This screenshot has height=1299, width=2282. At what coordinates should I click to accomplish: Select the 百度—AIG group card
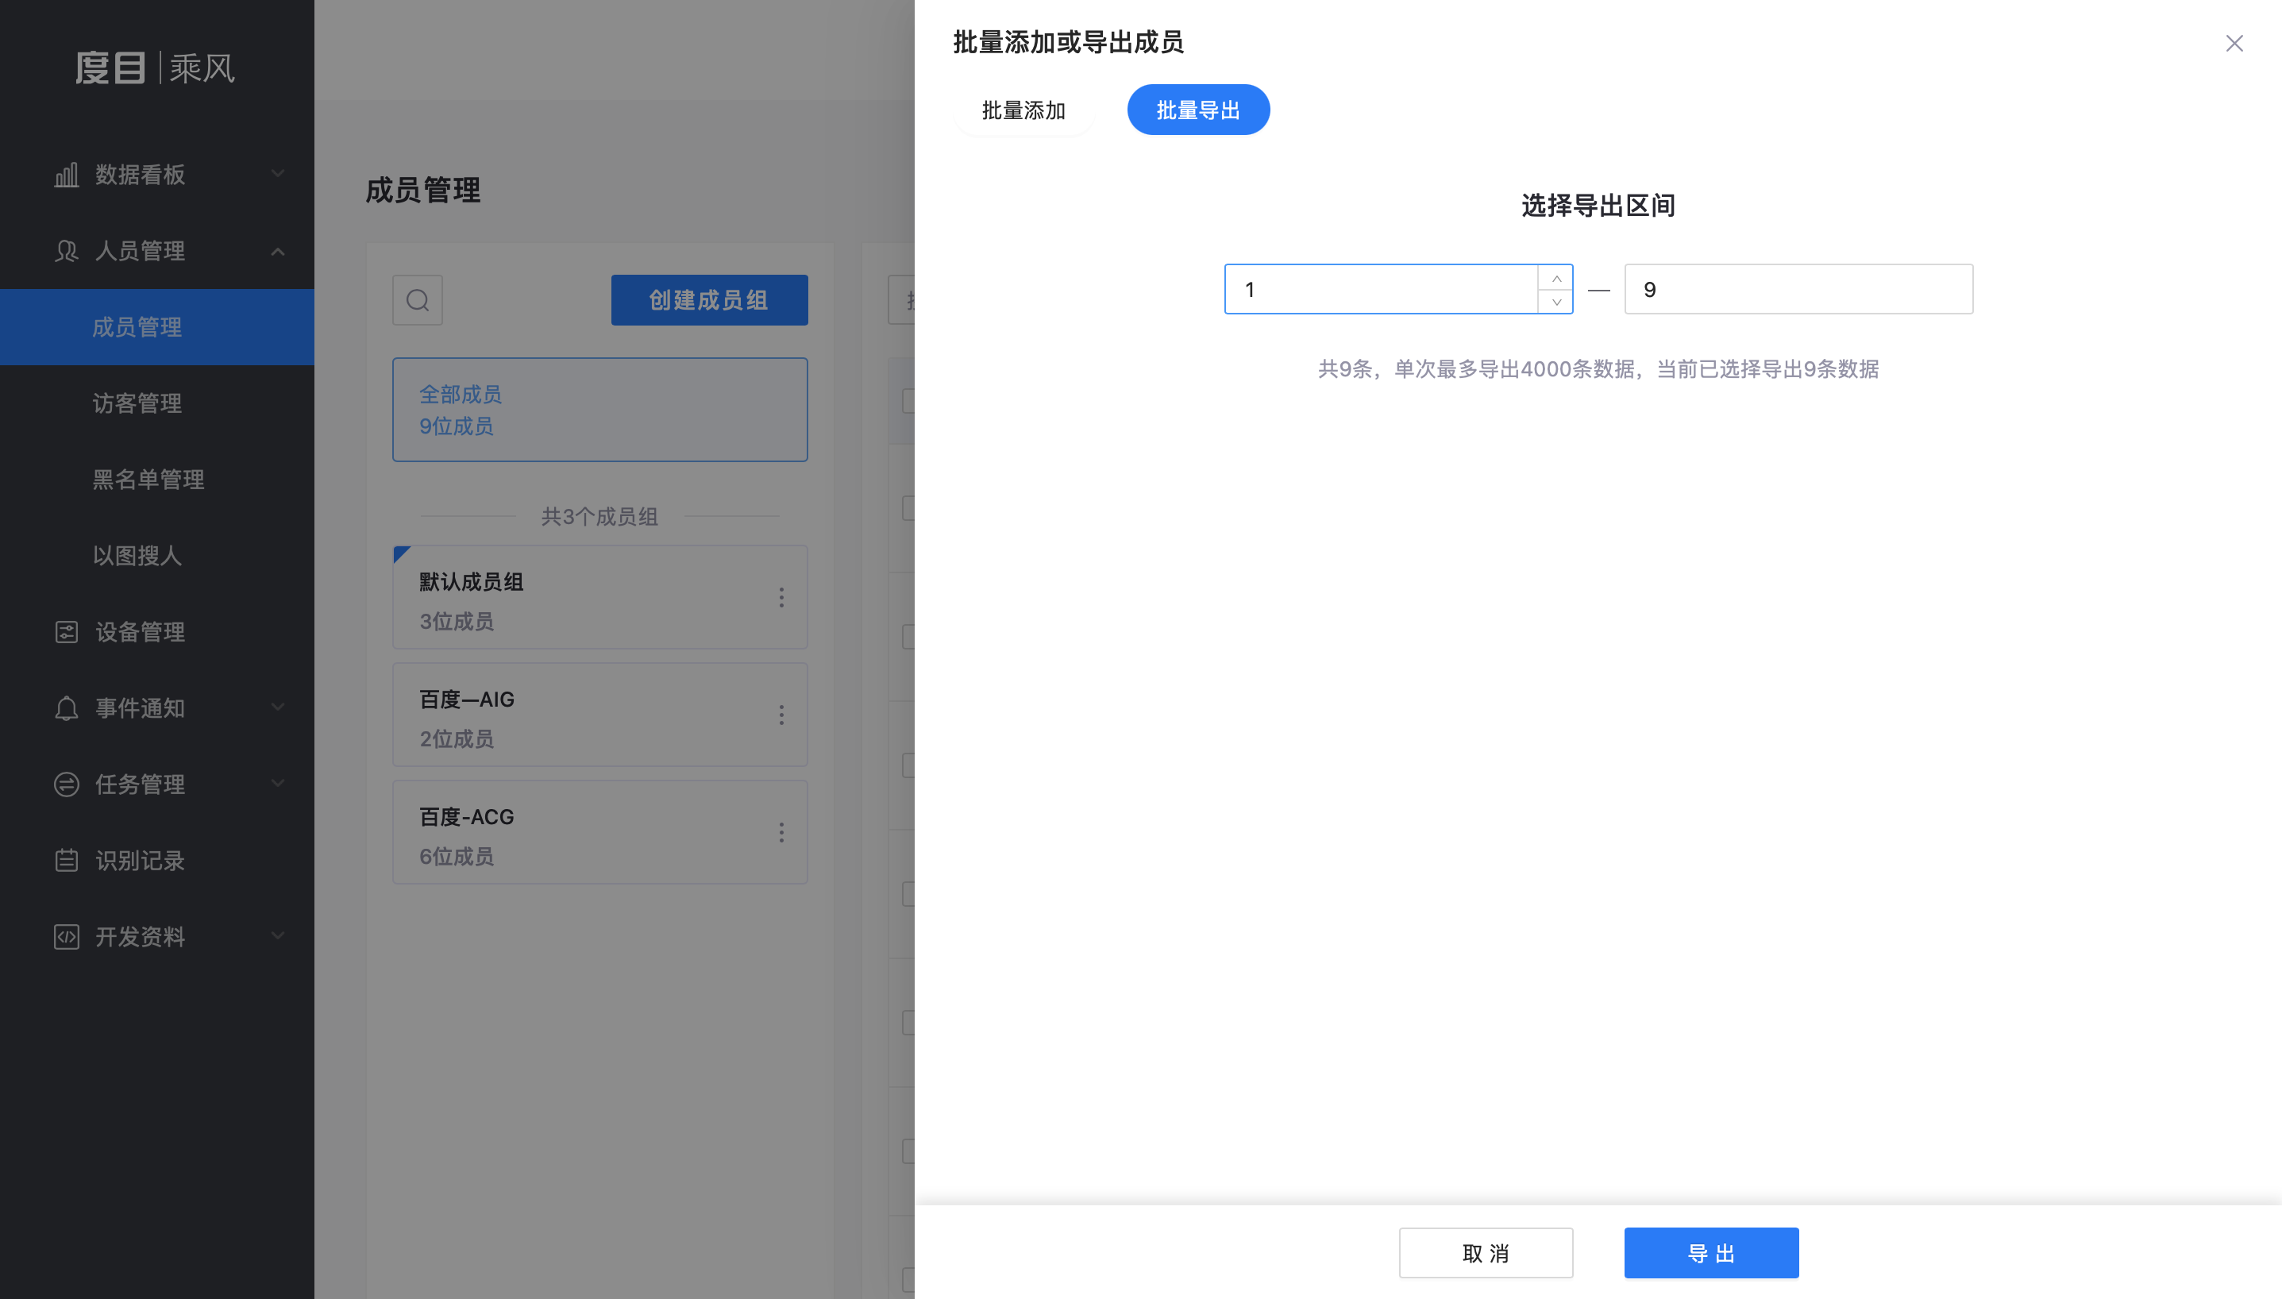[x=600, y=715]
